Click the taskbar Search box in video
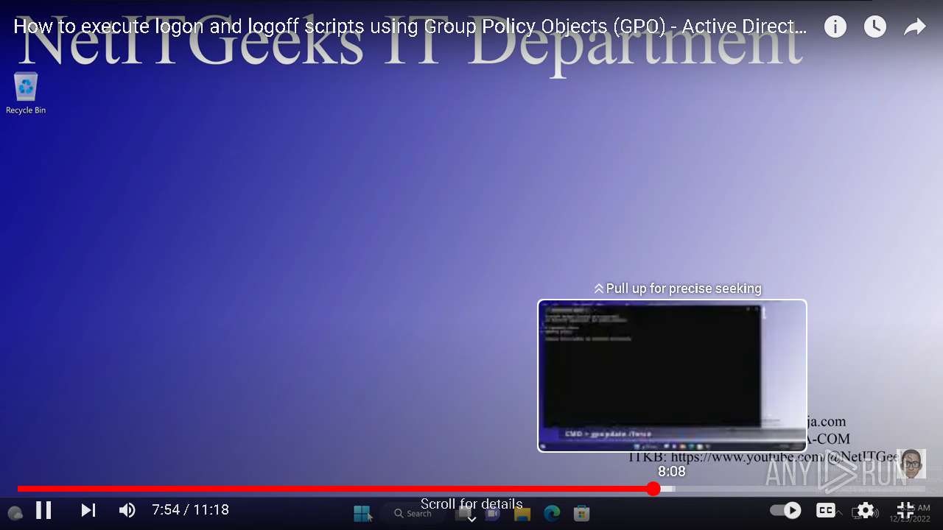 click(x=413, y=513)
